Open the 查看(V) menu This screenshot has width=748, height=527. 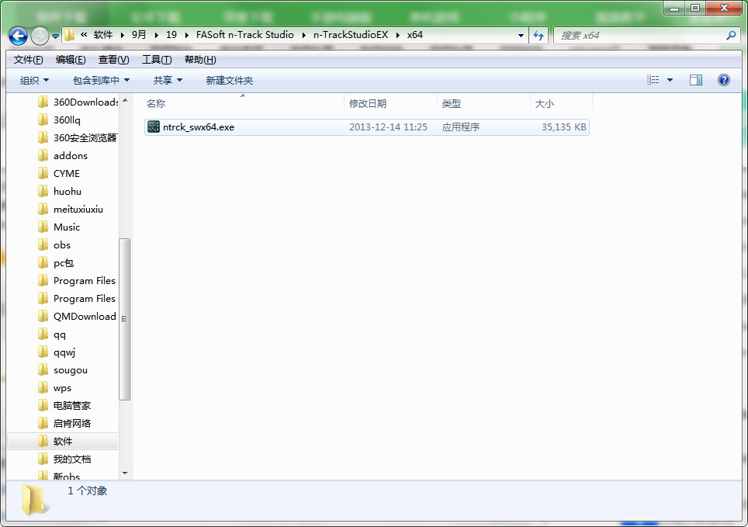[113, 60]
